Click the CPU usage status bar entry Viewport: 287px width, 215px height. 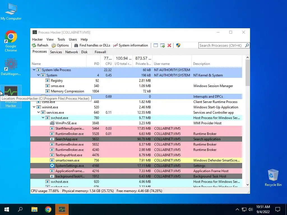click(45, 191)
